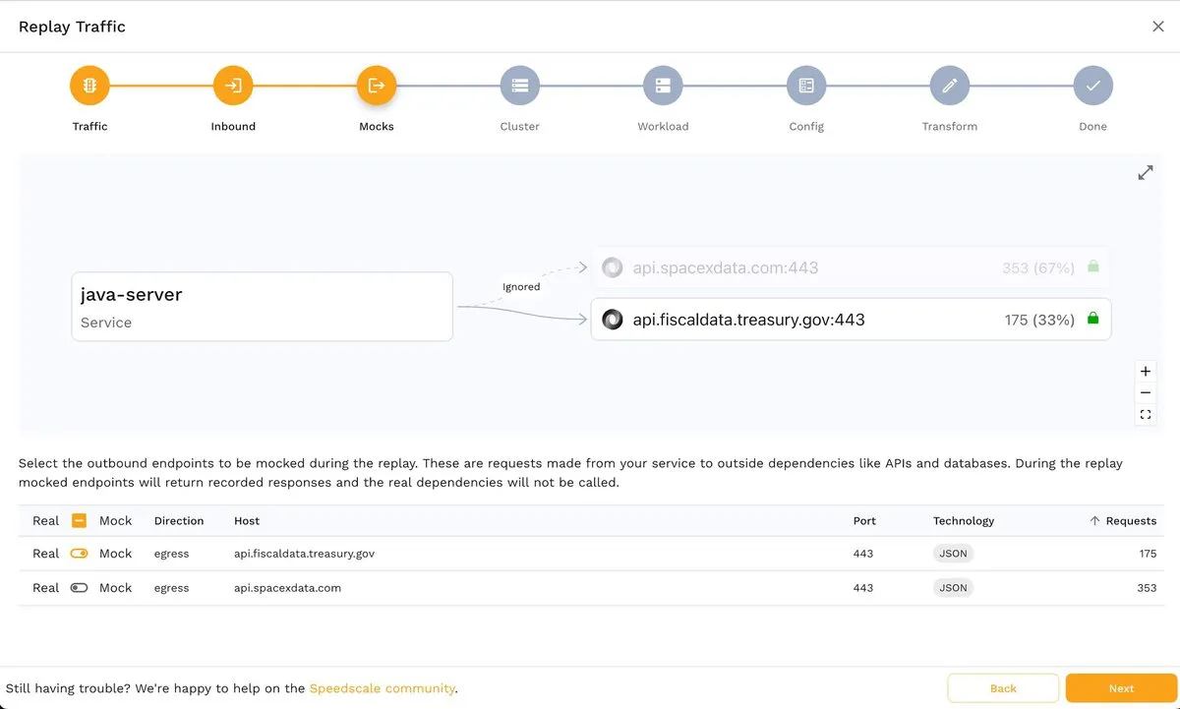Zoom in on the service graph
The width and height of the screenshot is (1180, 709).
tap(1146, 372)
